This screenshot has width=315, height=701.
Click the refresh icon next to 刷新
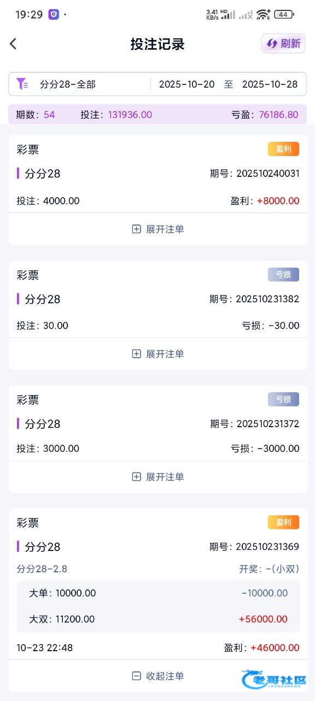click(x=272, y=44)
